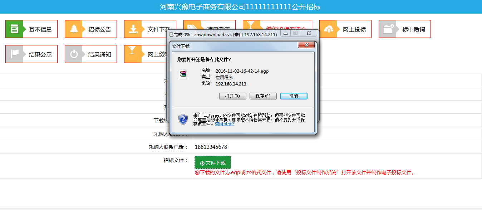Minimize the download progress window
This screenshot has width=482, height=210.
(285, 33)
